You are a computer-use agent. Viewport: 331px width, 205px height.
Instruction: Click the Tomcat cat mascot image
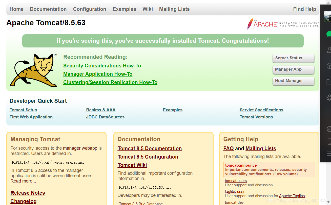[33, 70]
